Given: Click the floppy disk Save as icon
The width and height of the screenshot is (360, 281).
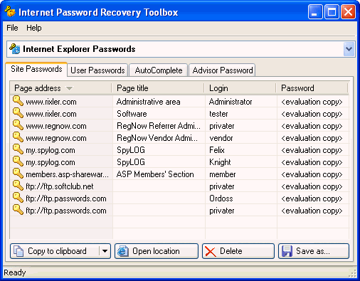Looking at the screenshot, I should pos(287,251).
